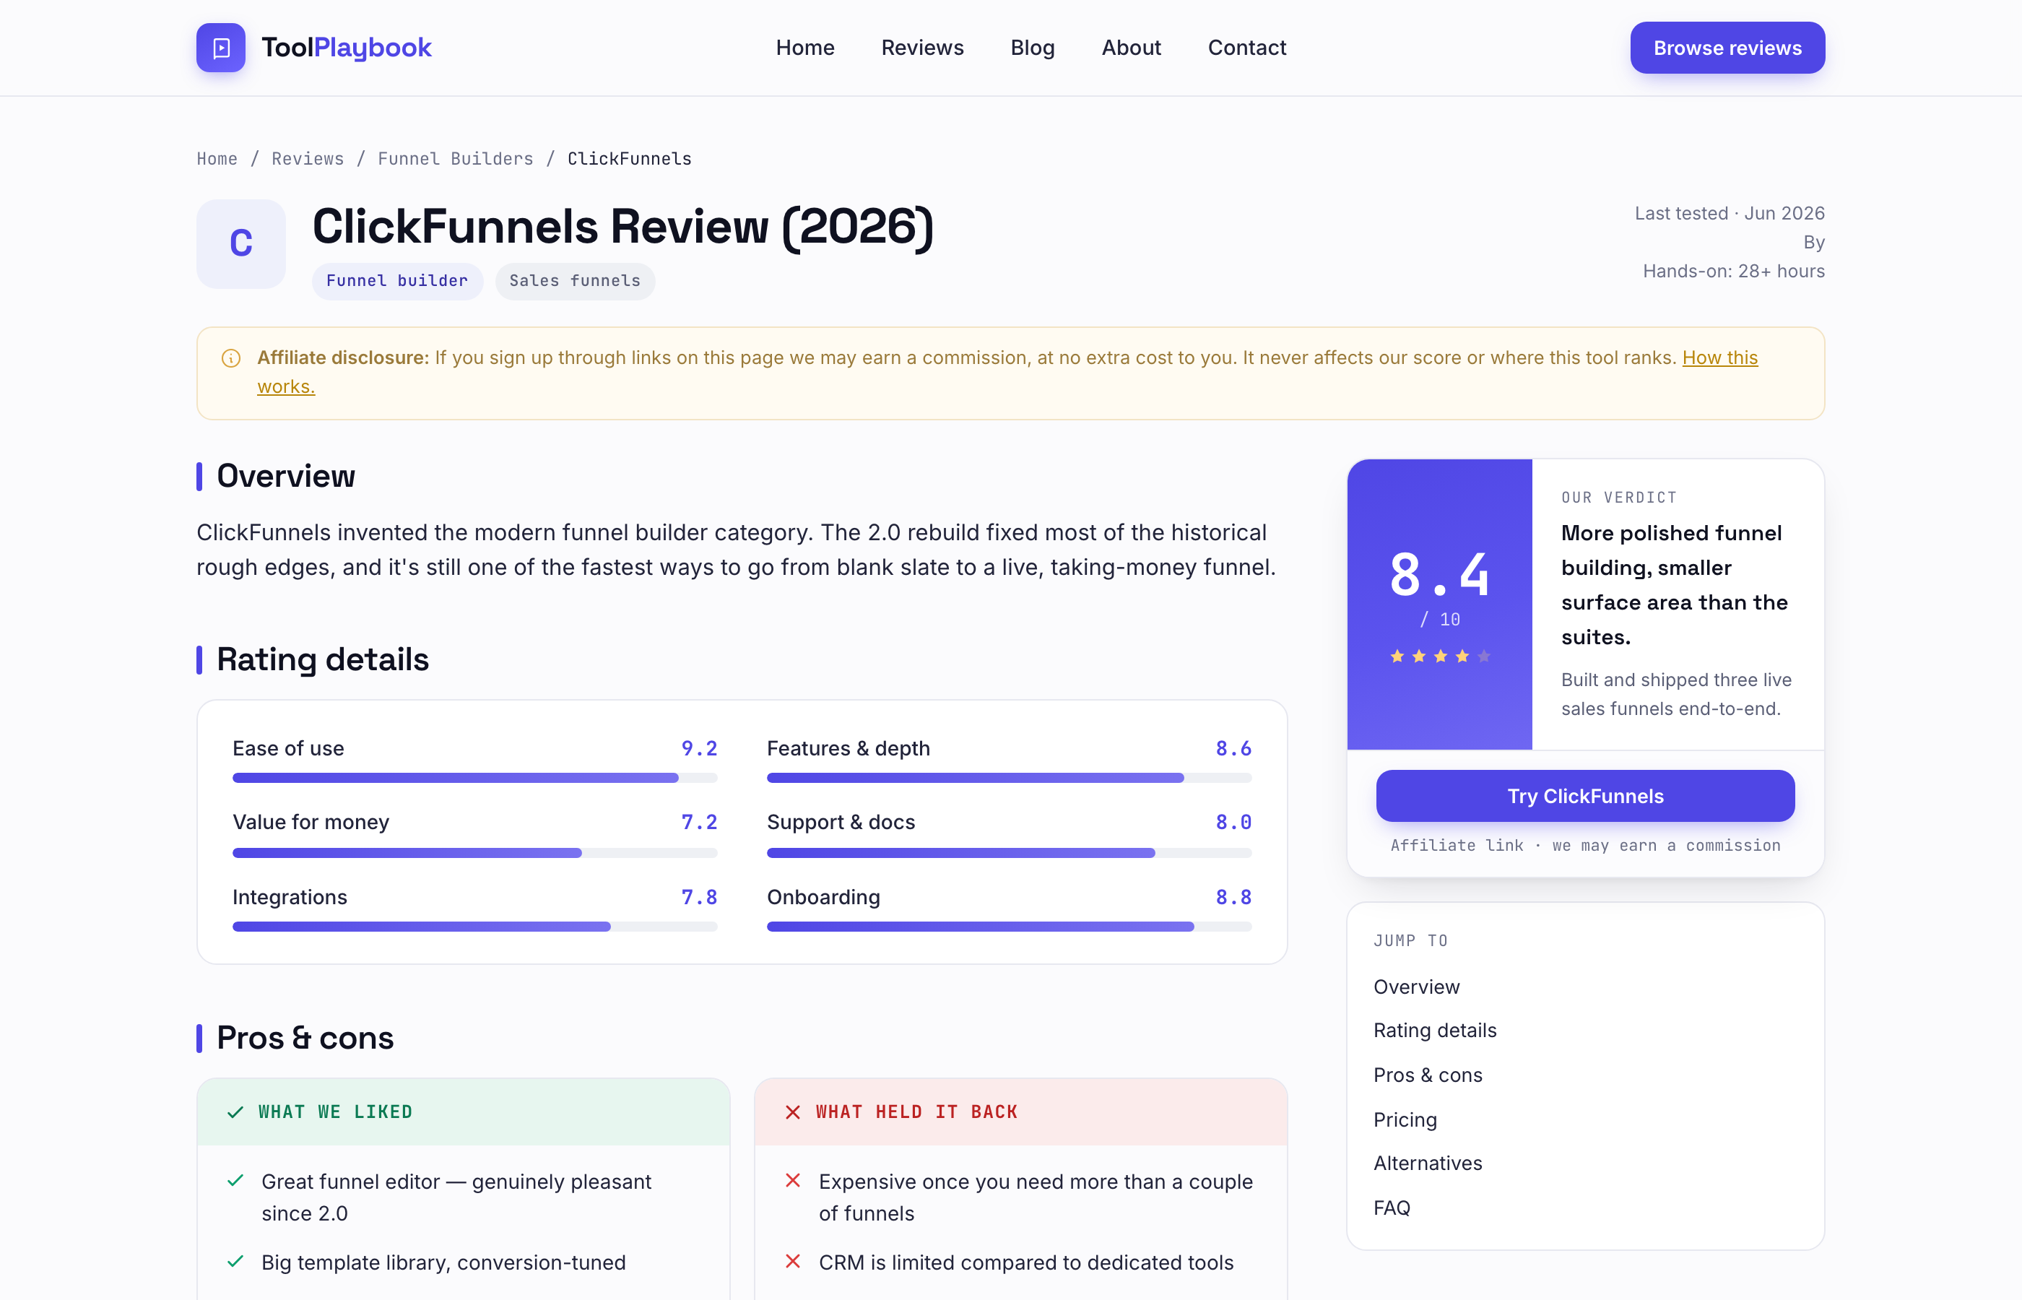Click the Integrations rating bar
The width and height of the screenshot is (2022, 1300).
[x=474, y=927]
